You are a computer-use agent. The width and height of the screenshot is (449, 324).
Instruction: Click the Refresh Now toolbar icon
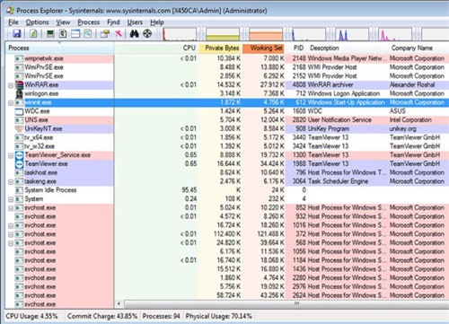(x=33, y=33)
